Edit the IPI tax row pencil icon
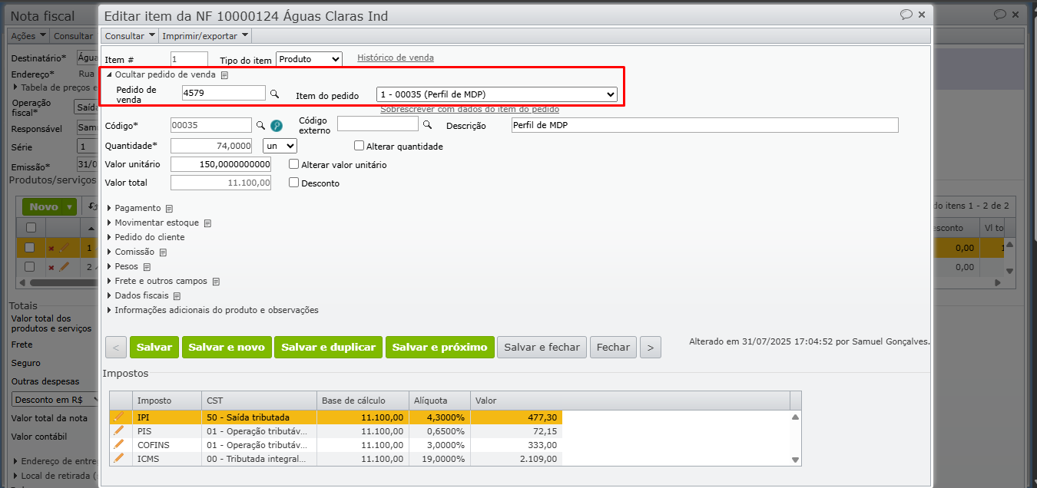The height and width of the screenshot is (488, 1037). [118, 417]
